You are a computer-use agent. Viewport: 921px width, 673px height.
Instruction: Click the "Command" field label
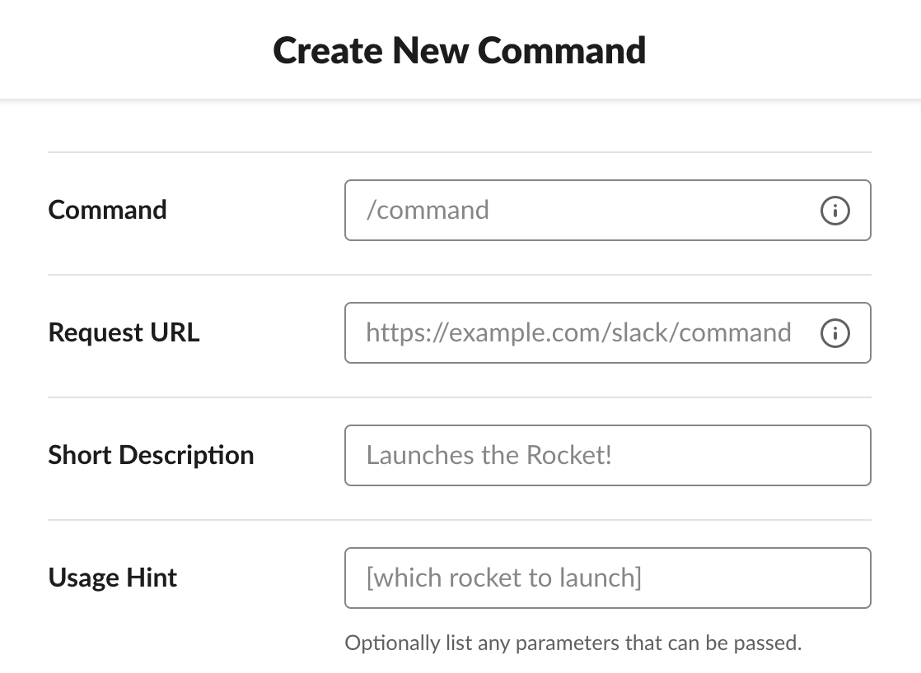pyautogui.click(x=107, y=210)
